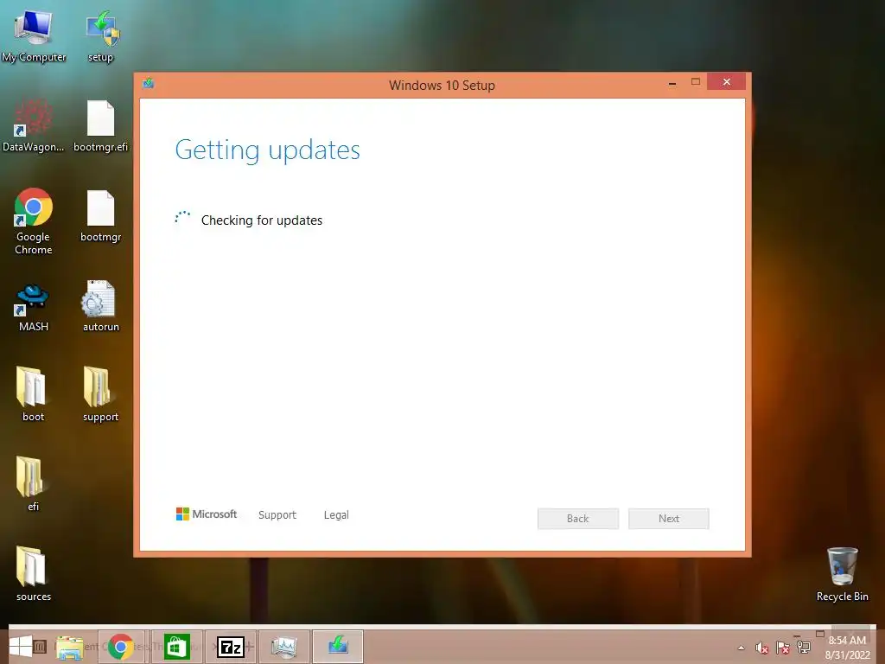
Task: Open 7-Zip from the taskbar
Action: 231,647
